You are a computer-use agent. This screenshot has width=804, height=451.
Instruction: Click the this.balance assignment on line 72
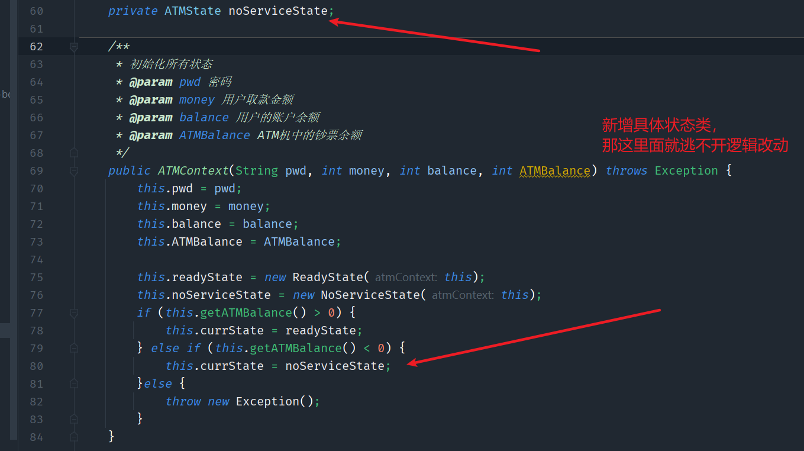218,224
